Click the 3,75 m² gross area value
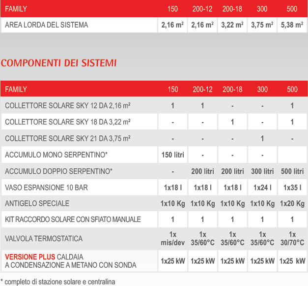This screenshot has height=286, width=308. pos(262,25)
